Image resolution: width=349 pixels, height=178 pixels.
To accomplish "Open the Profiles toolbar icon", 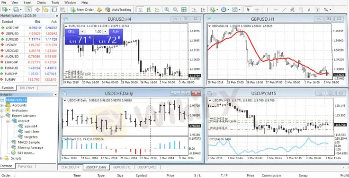I will (x=16, y=9).
